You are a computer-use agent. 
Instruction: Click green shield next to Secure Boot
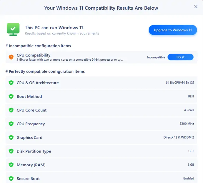[11, 179]
